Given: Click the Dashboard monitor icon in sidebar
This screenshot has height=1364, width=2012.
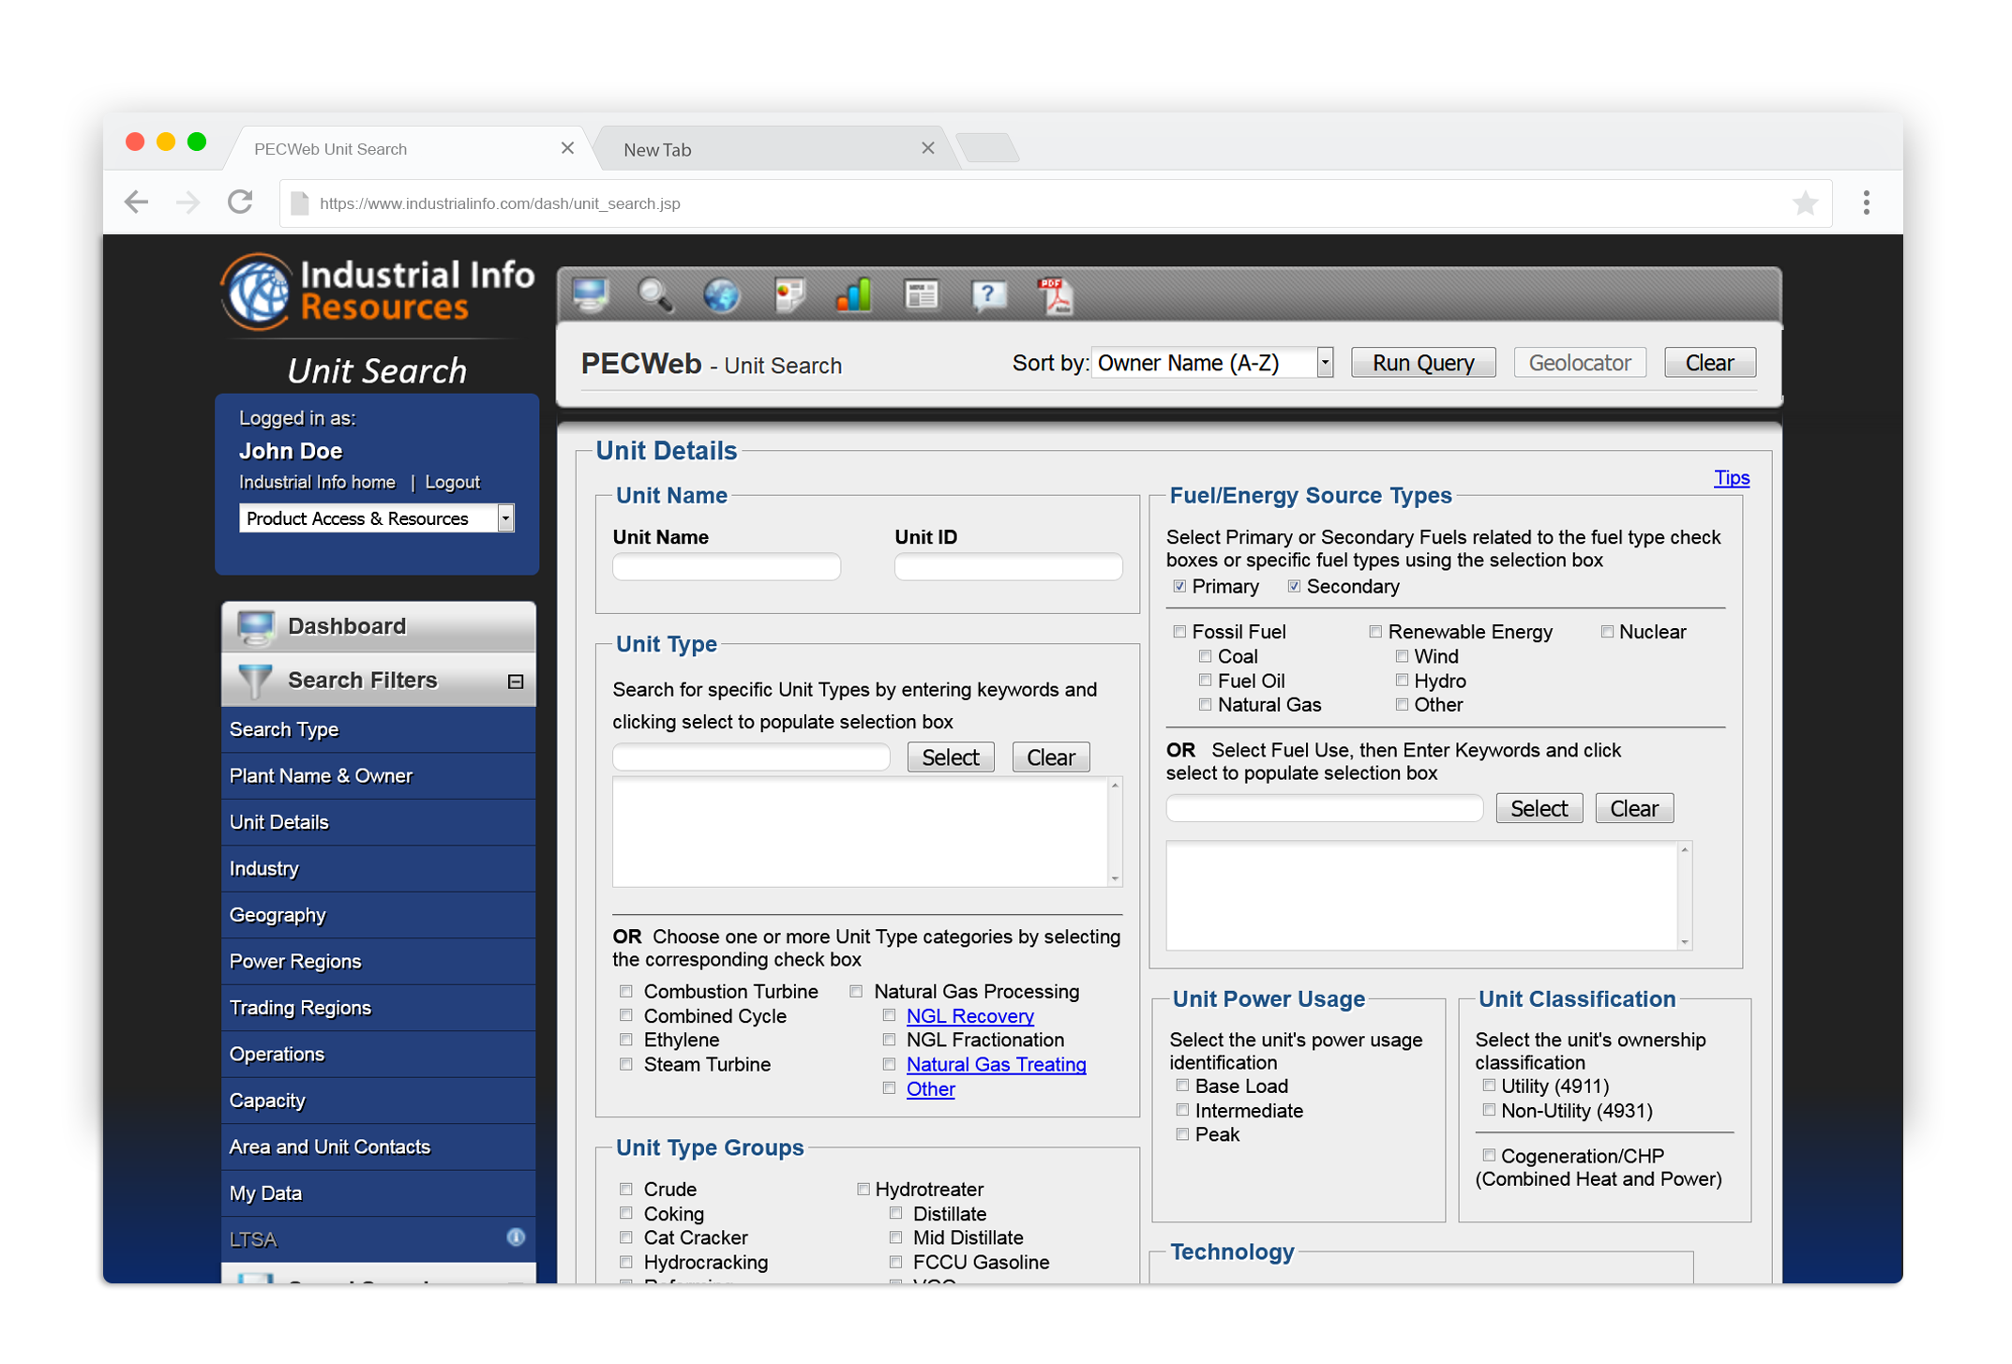Looking at the screenshot, I should 256,626.
